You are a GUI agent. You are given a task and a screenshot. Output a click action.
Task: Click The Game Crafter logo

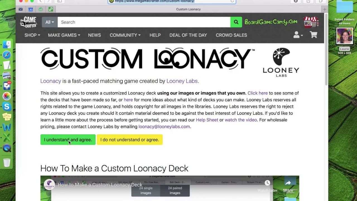pyautogui.click(x=28, y=22)
